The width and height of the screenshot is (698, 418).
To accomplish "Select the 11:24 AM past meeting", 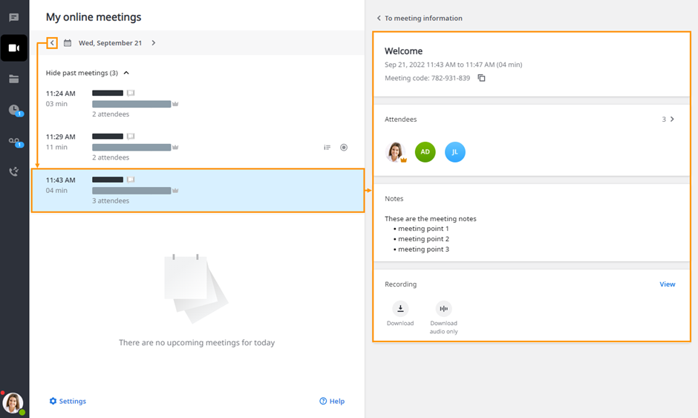I will (198, 104).
